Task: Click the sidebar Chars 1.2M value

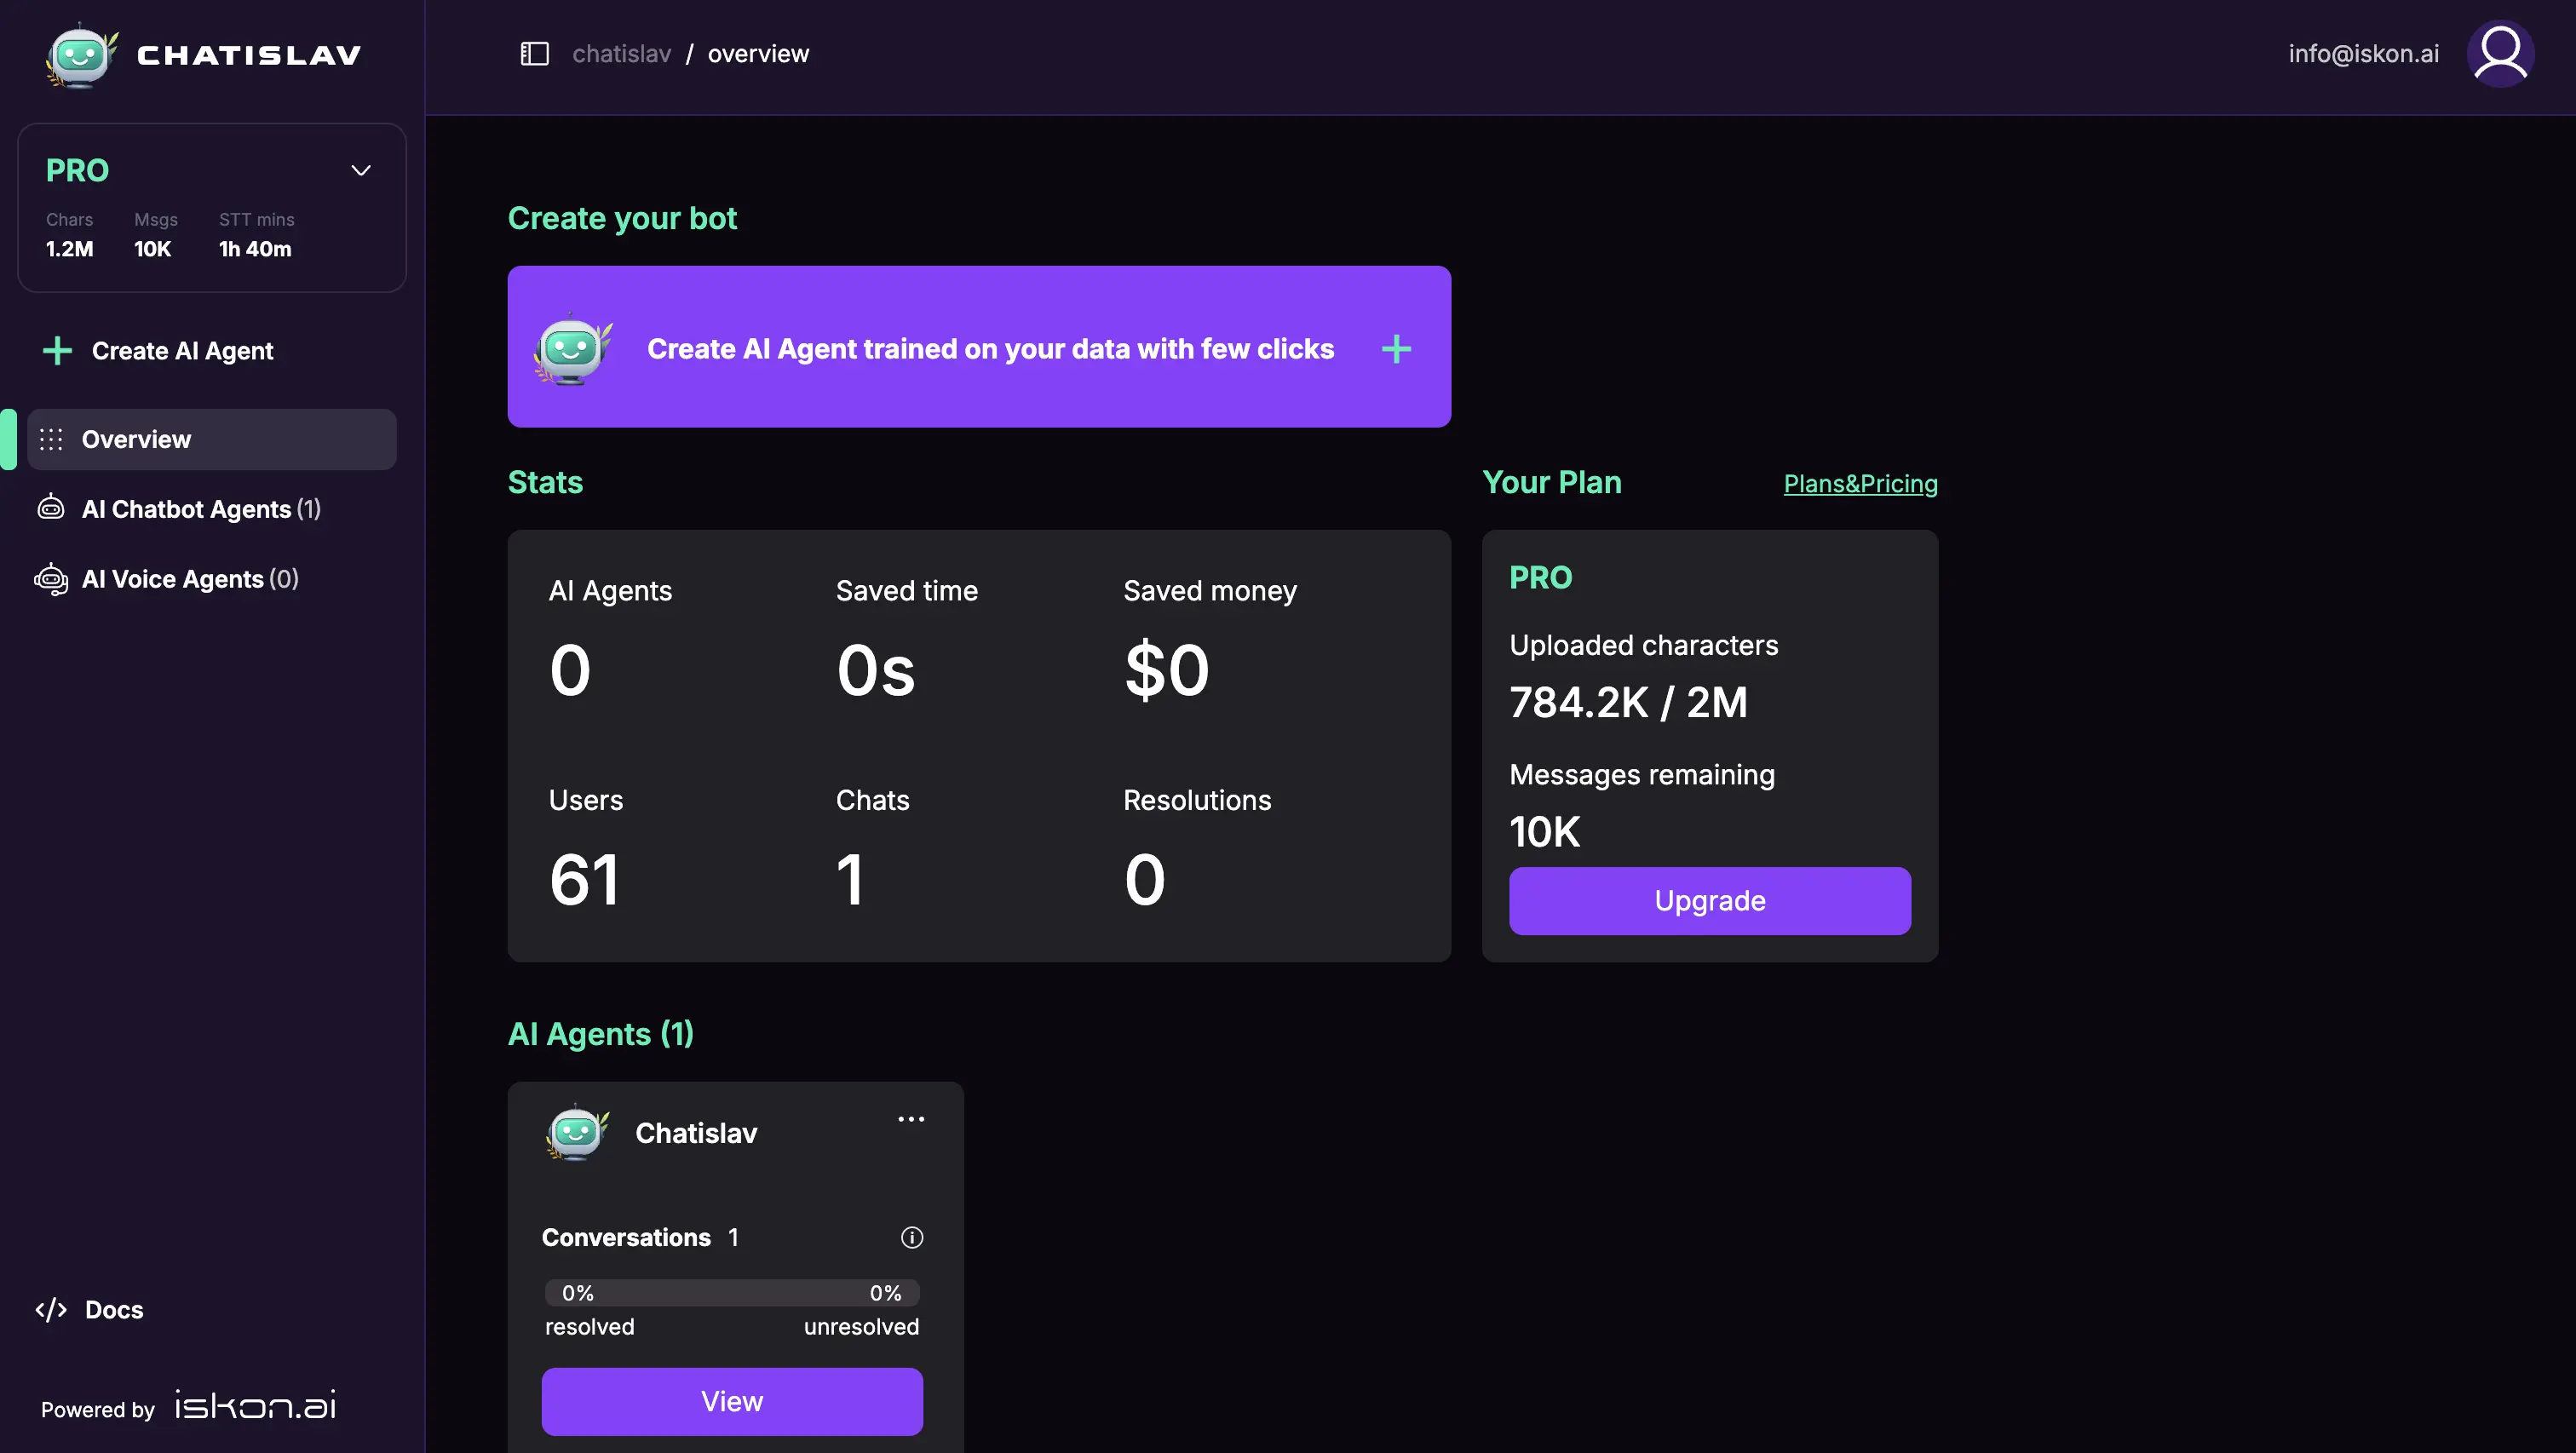Action: coord(70,249)
